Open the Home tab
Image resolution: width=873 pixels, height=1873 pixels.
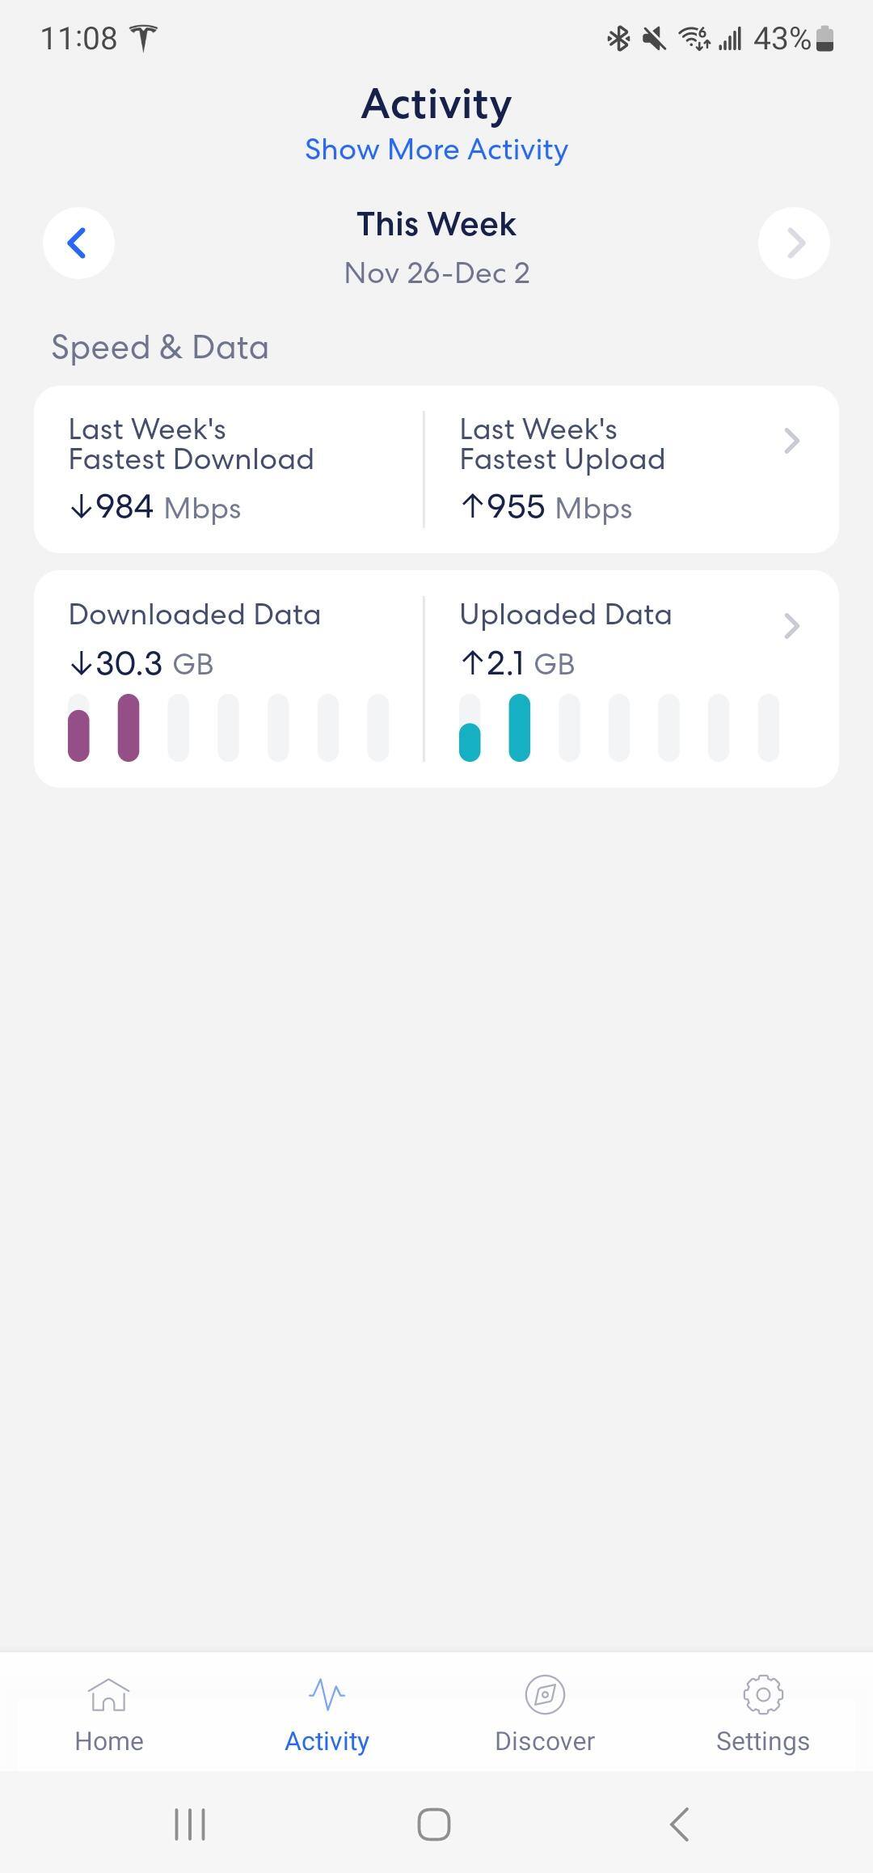coord(108,1714)
